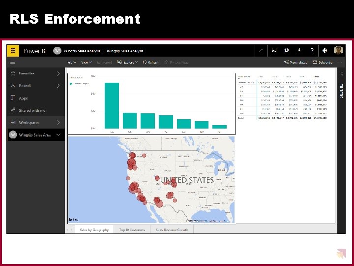Open the app launcher waffle icon
The image size is (354, 266).
tap(13, 50)
